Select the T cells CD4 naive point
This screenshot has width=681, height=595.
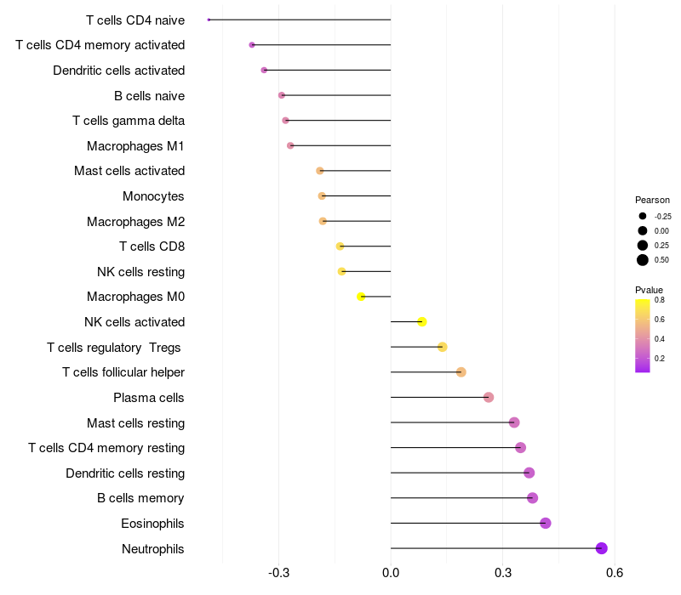209,20
